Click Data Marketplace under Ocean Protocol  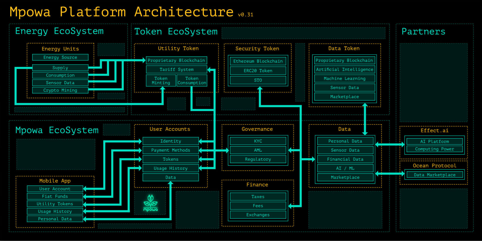435,175
